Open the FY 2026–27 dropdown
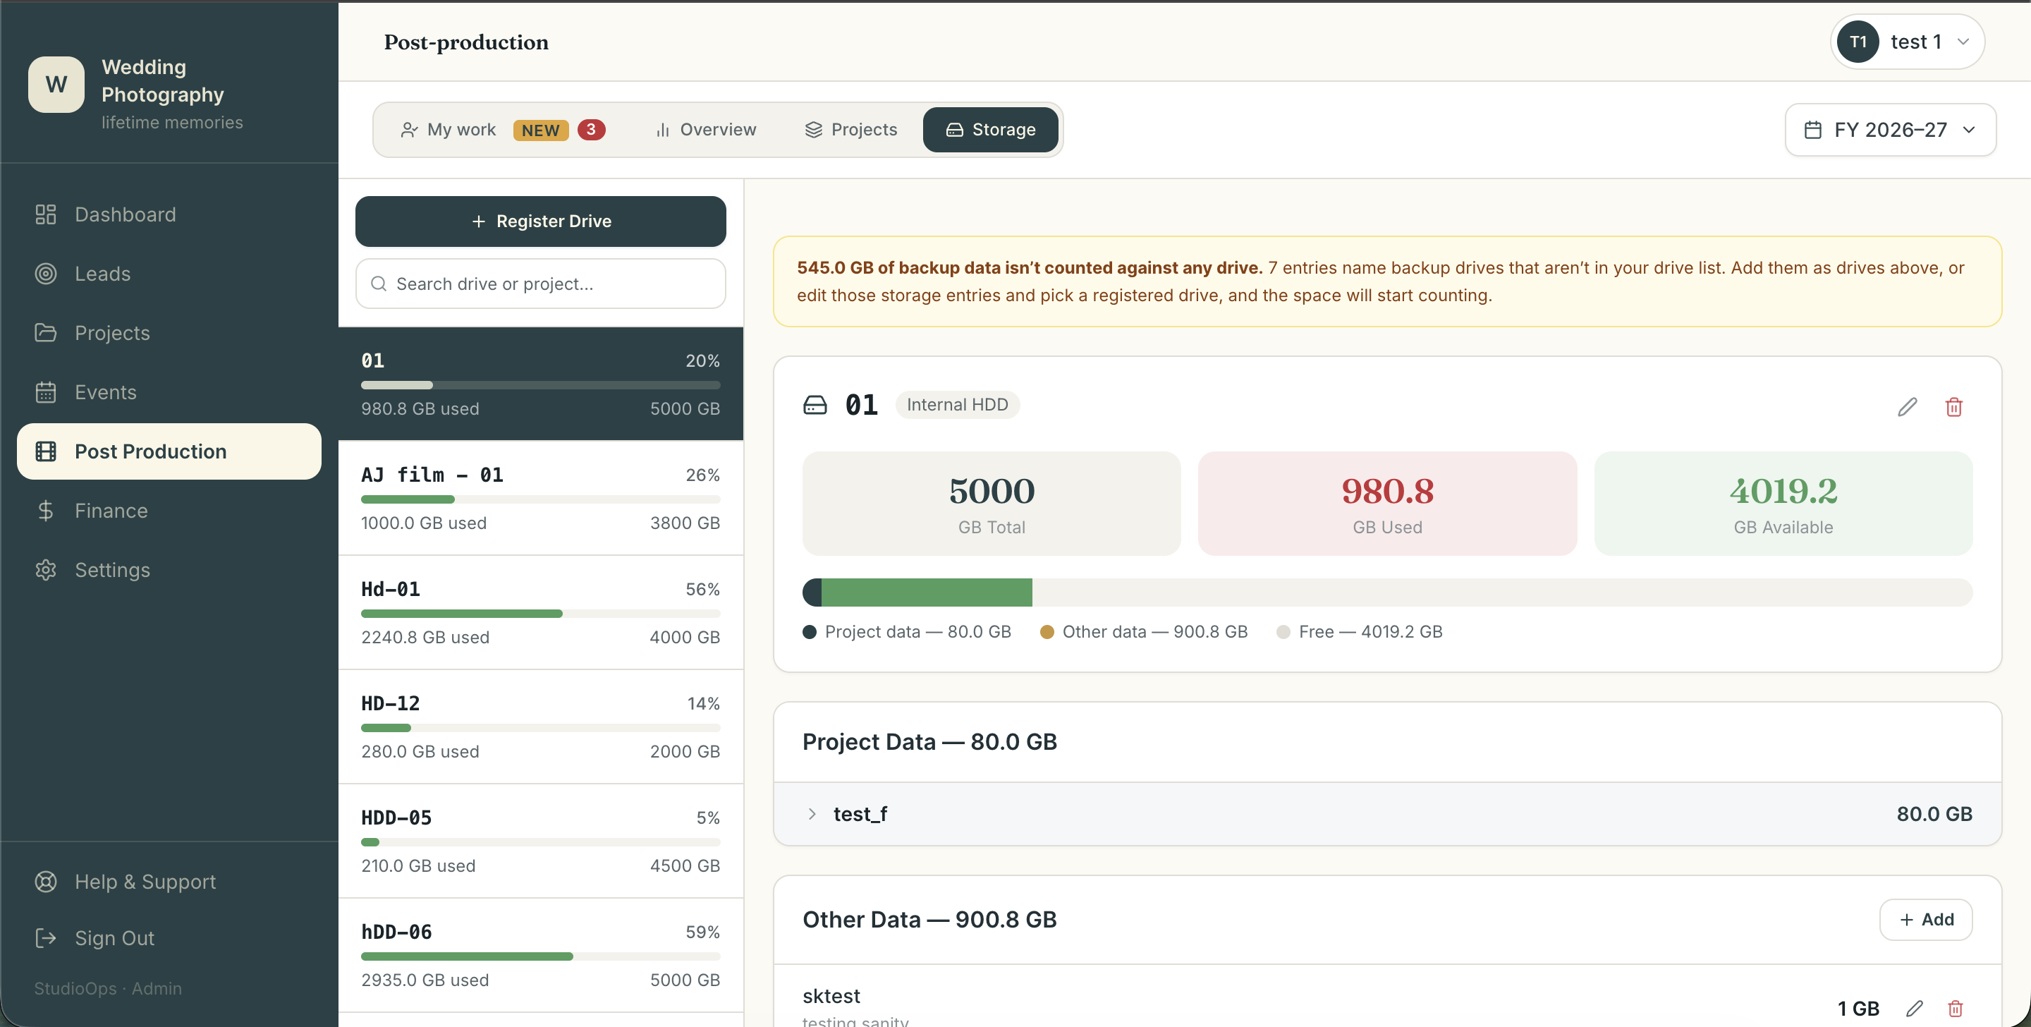This screenshot has width=2031, height=1027. tap(1891, 129)
